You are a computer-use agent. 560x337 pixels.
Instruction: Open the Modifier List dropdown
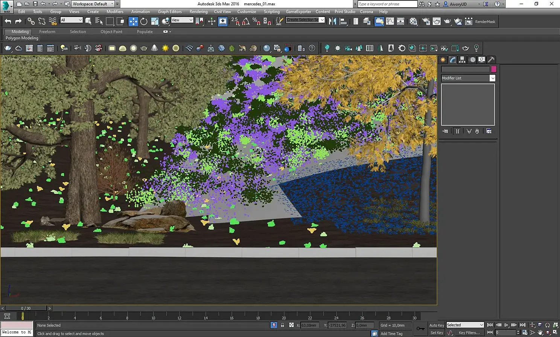492,78
